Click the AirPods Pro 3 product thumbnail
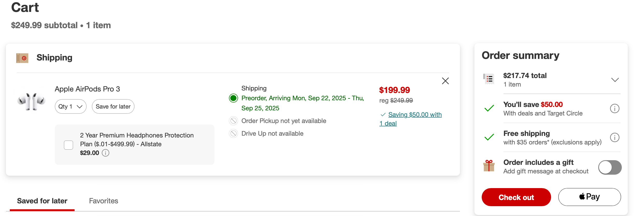 click(32, 101)
